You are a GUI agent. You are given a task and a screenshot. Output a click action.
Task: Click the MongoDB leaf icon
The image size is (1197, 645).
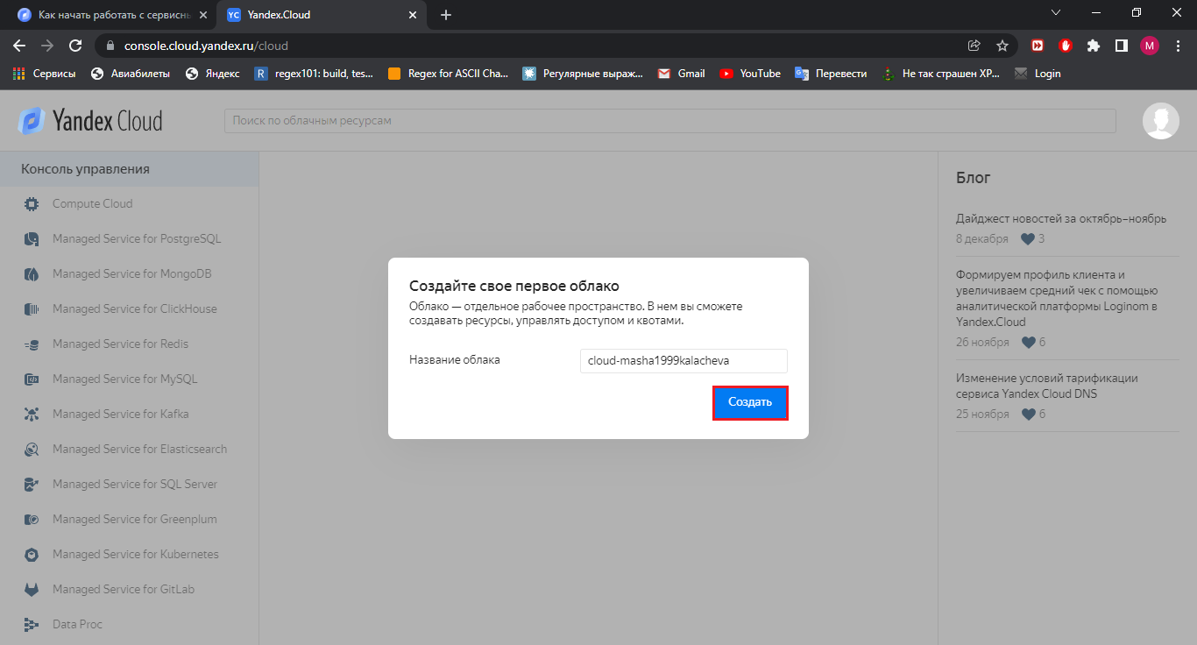point(32,274)
